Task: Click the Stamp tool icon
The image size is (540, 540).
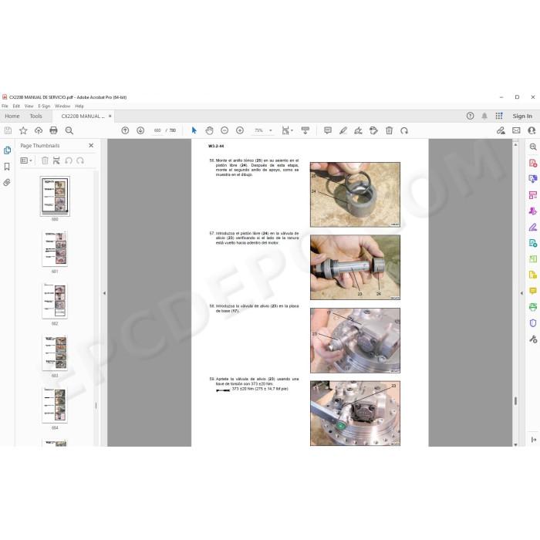Action: [373, 130]
